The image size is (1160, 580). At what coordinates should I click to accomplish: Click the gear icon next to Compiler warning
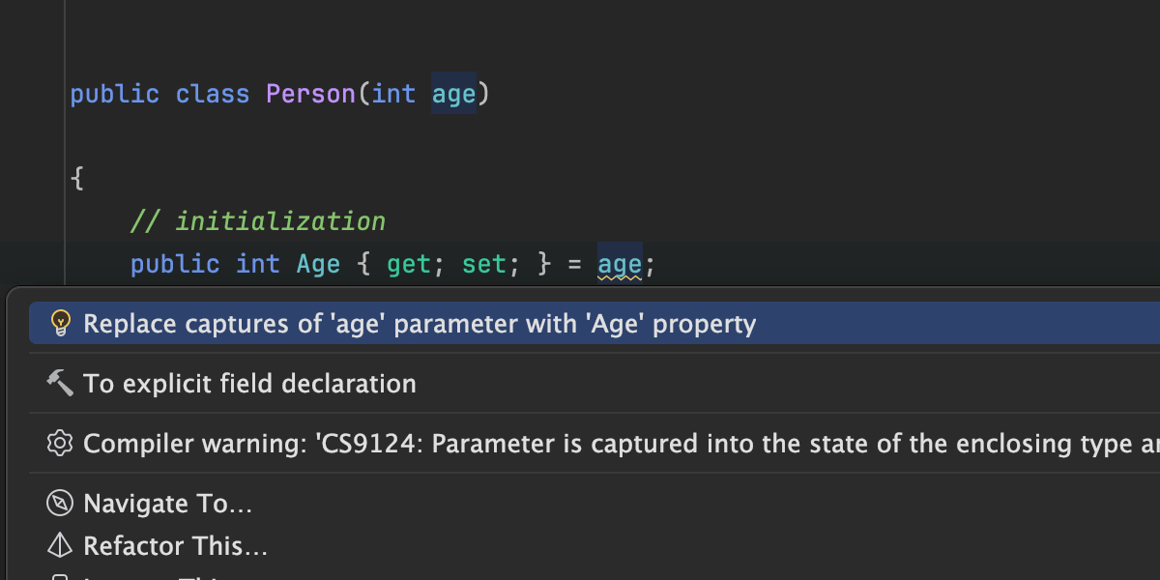(60, 443)
